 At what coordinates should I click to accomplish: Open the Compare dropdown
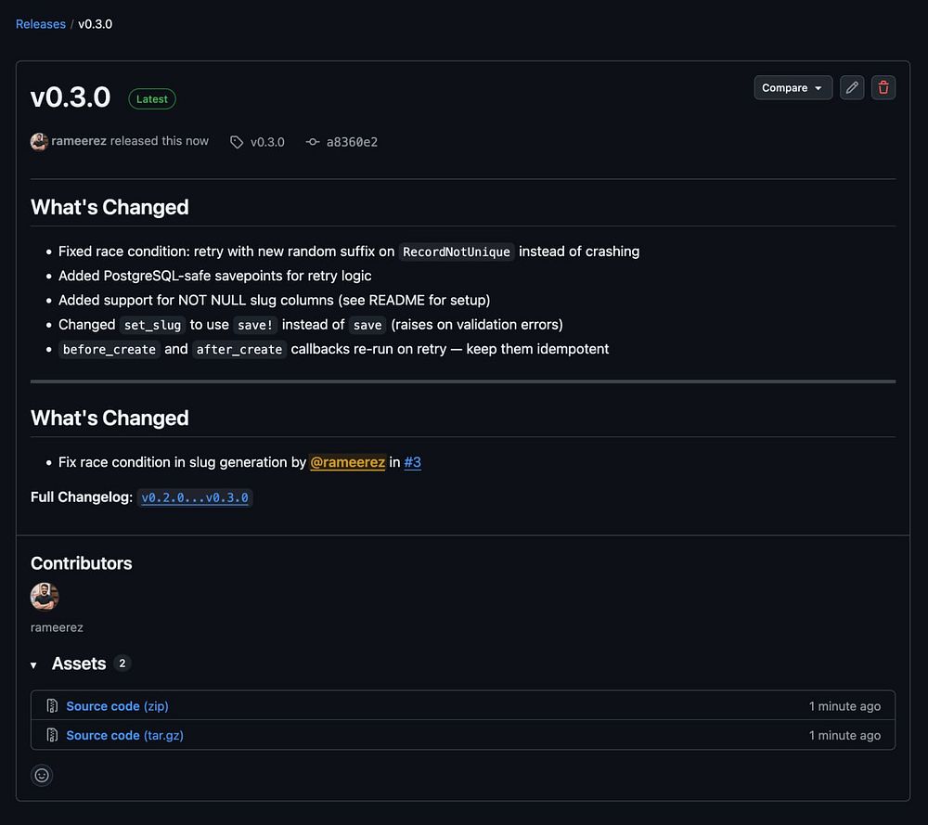[793, 87]
